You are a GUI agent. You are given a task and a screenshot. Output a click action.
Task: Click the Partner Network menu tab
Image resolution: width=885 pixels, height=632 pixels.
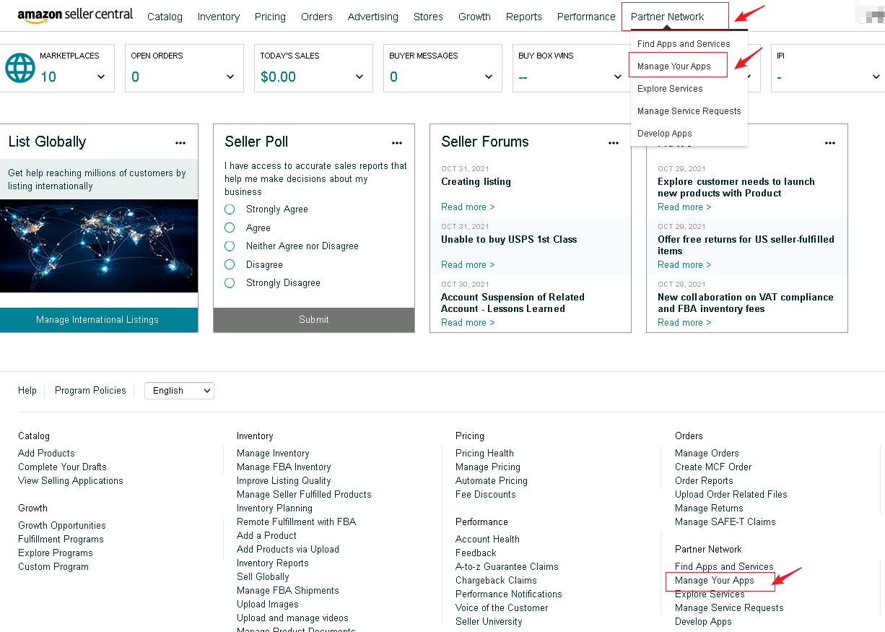pyautogui.click(x=668, y=17)
